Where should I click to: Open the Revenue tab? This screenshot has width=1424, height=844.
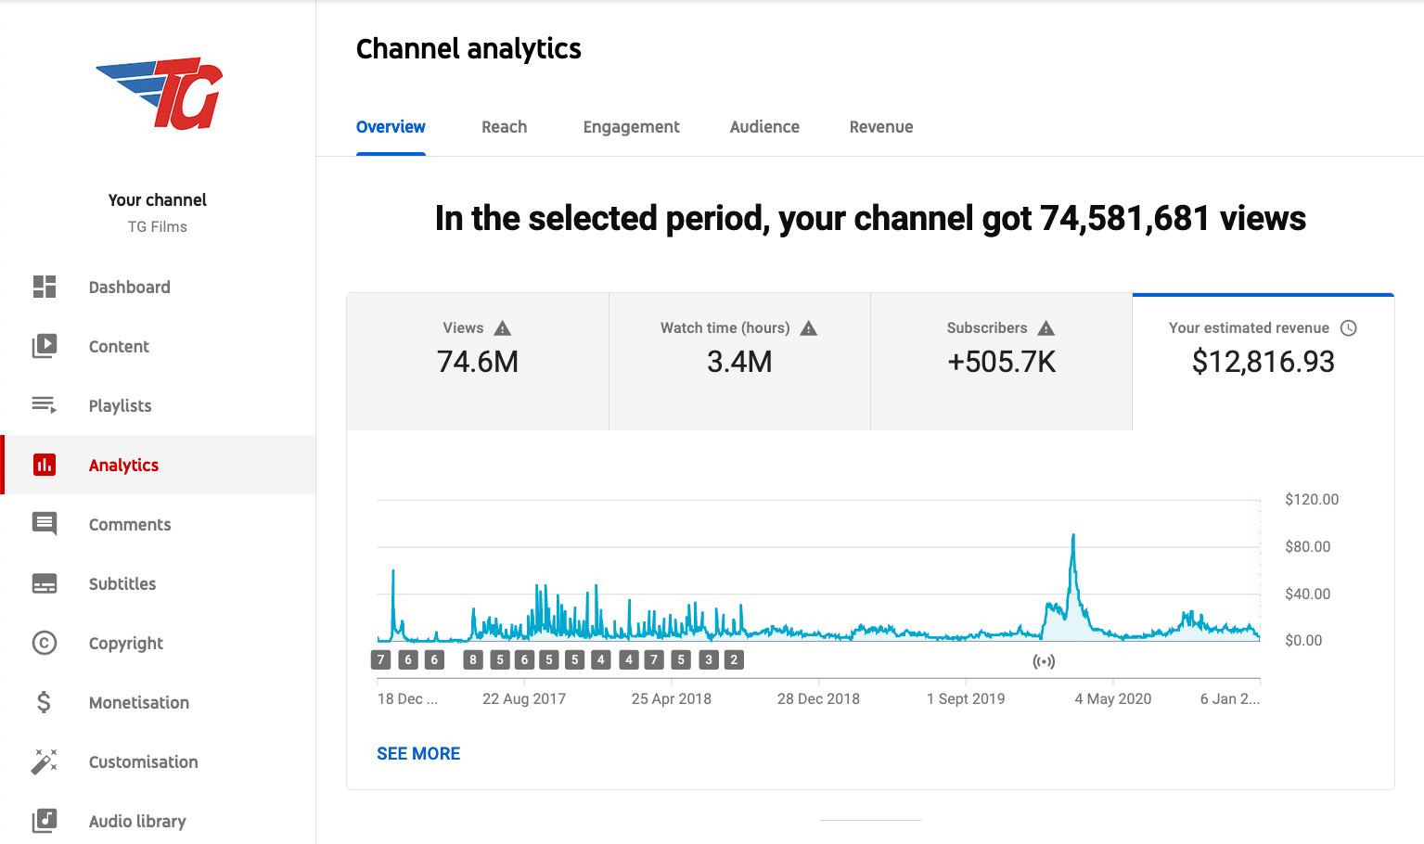(x=880, y=127)
